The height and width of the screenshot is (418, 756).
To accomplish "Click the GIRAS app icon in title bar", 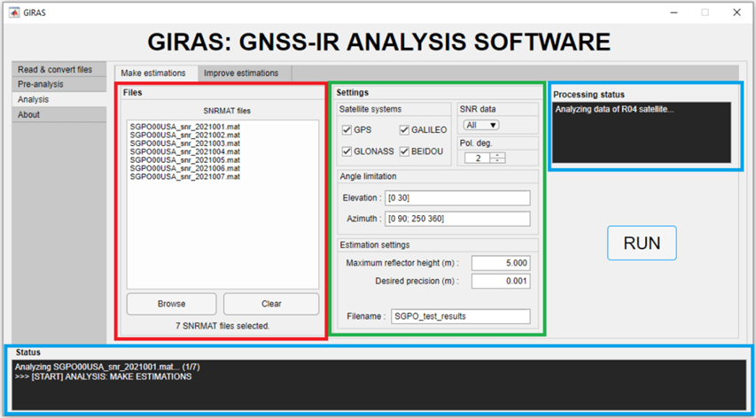I will (x=14, y=12).
